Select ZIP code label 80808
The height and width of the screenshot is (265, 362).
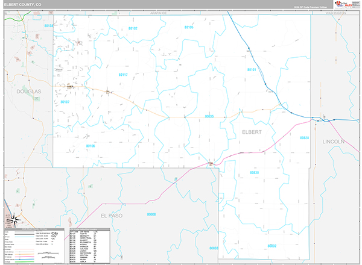pos(151,214)
